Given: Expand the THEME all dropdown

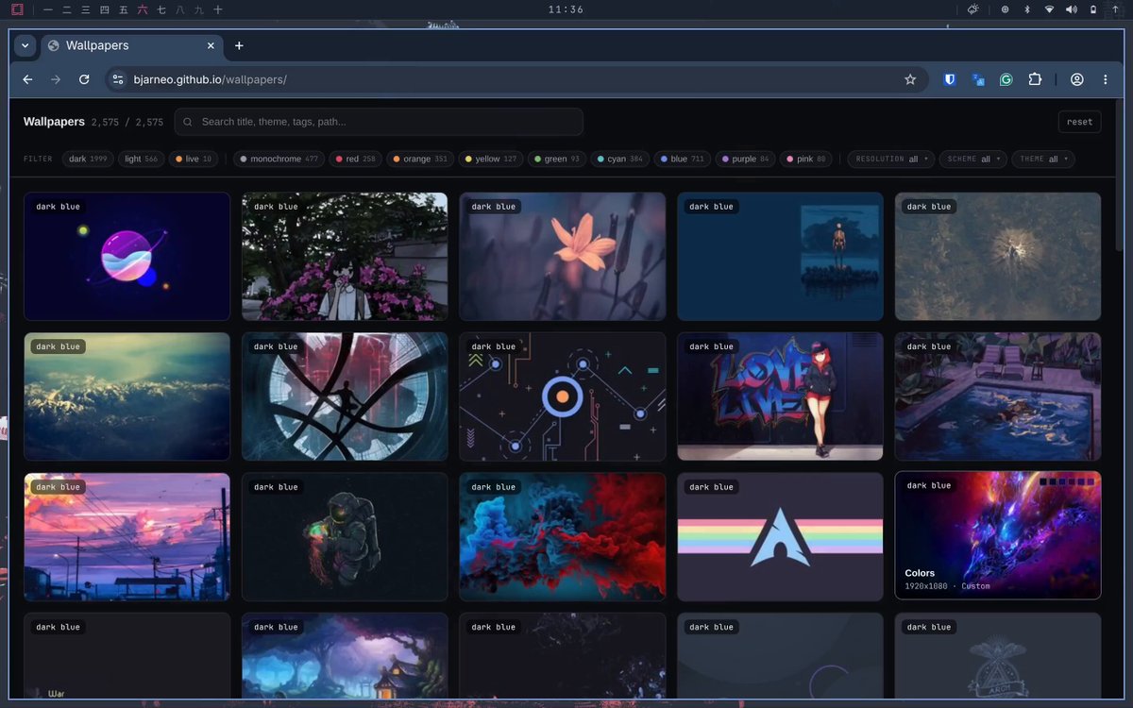Looking at the screenshot, I should (1043, 159).
